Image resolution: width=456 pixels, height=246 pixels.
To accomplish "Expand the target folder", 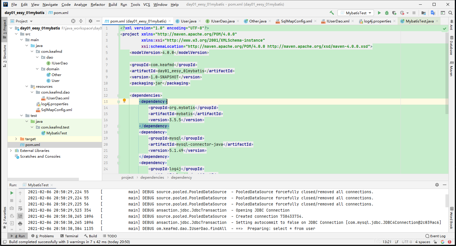I will [16, 139].
